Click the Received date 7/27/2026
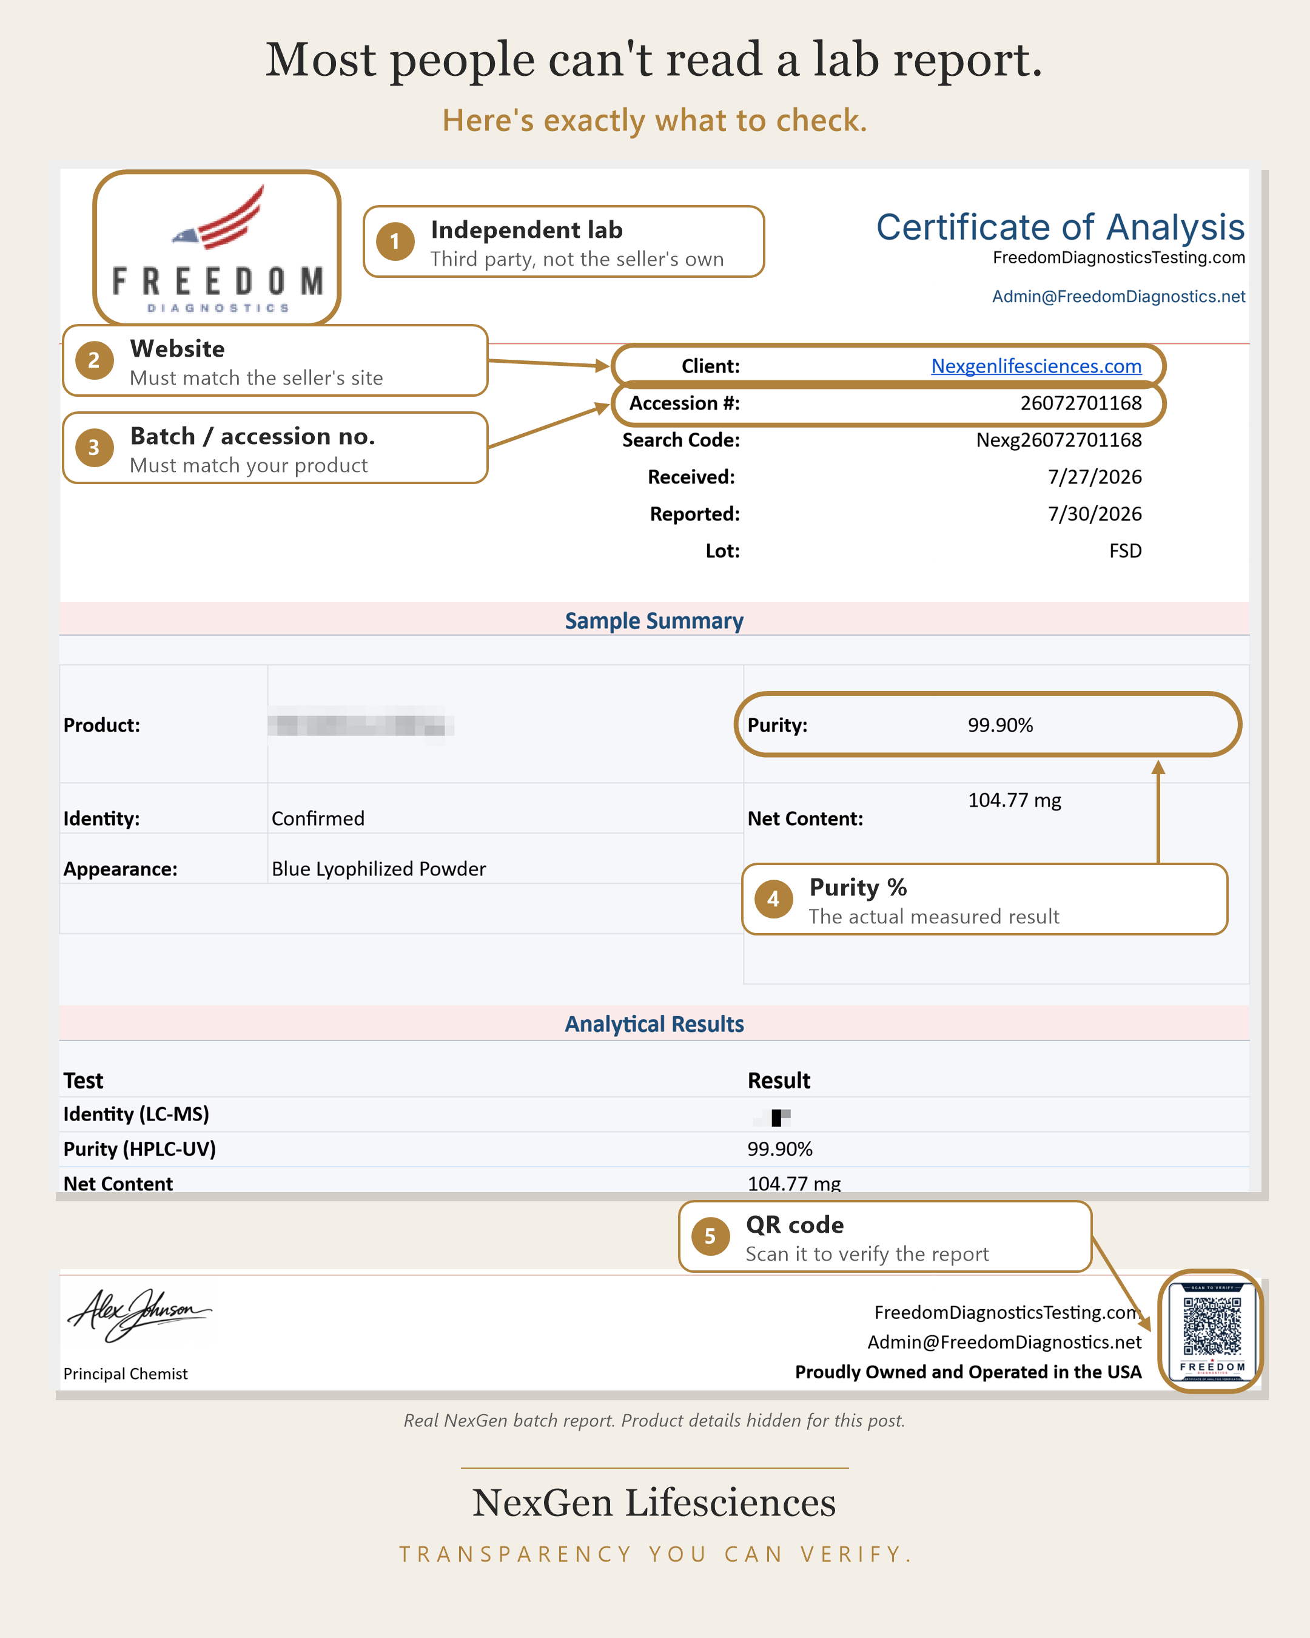The width and height of the screenshot is (1310, 1638). 1094,477
